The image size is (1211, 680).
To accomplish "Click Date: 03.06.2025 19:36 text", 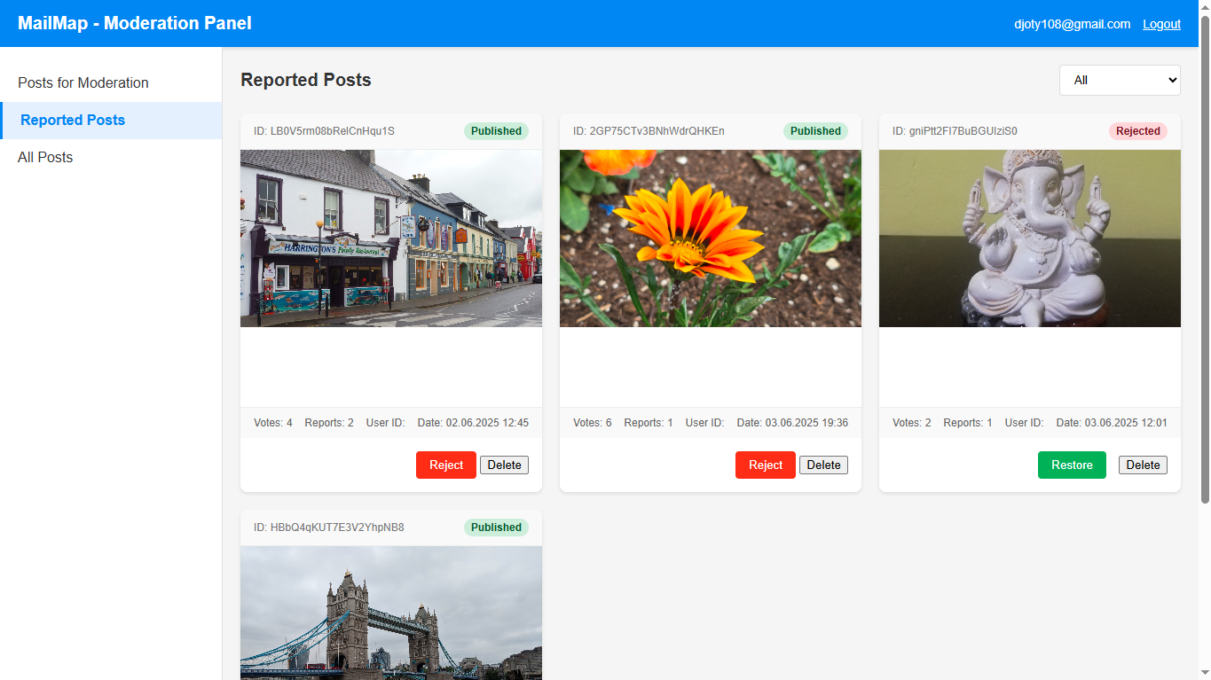I will tap(792, 423).
